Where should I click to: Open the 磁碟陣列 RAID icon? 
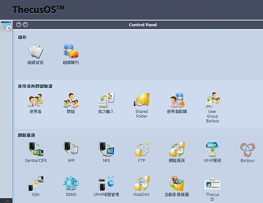(x=71, y=51)
